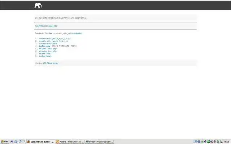Click the green square system tray icon
231x144 pixels.
click(x=208, y=142)
